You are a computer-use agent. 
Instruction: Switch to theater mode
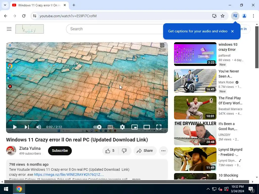tap(146, 127)
